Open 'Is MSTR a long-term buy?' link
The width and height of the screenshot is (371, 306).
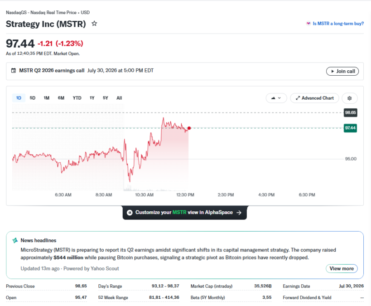(x=338, y=24)
